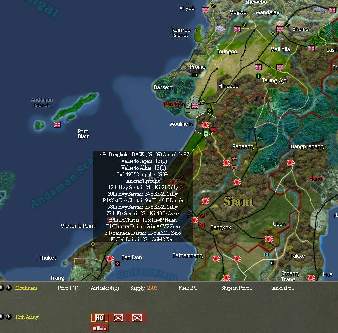Screen dimensions: 338x333
Task: Click the first infantry icon right of HQ
Action: 118,318
